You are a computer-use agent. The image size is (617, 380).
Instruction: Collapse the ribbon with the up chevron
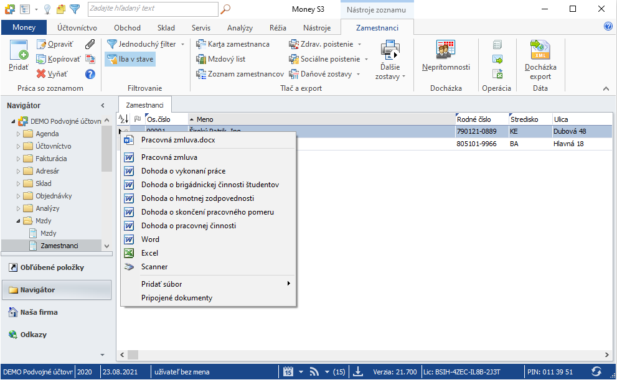click(x=606, y=89)
